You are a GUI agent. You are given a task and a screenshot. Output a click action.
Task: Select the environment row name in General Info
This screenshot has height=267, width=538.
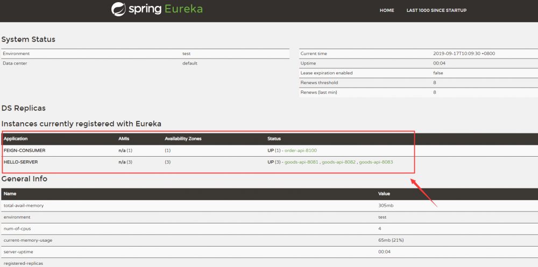click(17, 217)
